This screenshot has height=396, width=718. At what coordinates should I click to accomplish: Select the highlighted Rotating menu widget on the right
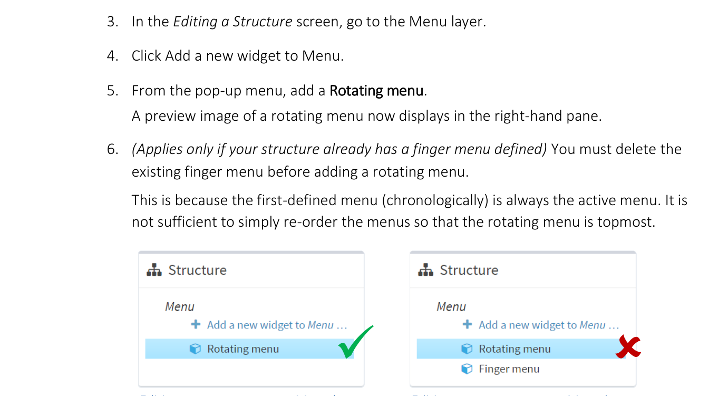[x=515, y=349]
